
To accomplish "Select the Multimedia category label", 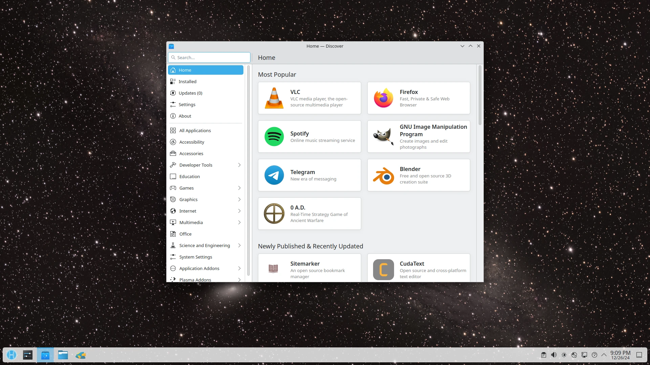I will pyautogui.click(x=191, y=222).
